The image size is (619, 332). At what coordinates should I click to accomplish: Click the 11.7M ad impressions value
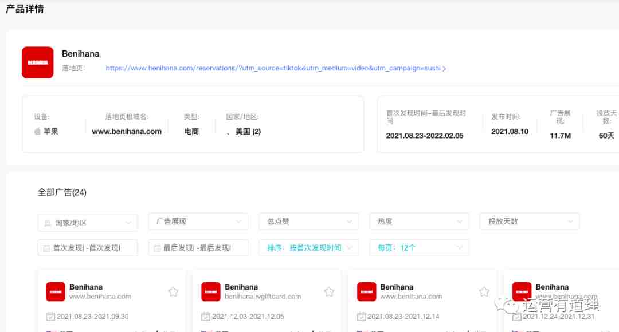click(x=560, y=136)
